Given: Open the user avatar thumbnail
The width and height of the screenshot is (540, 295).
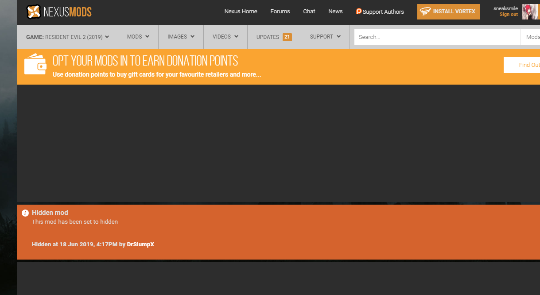Looking at the screenshot, I should [x=531, y=12].
